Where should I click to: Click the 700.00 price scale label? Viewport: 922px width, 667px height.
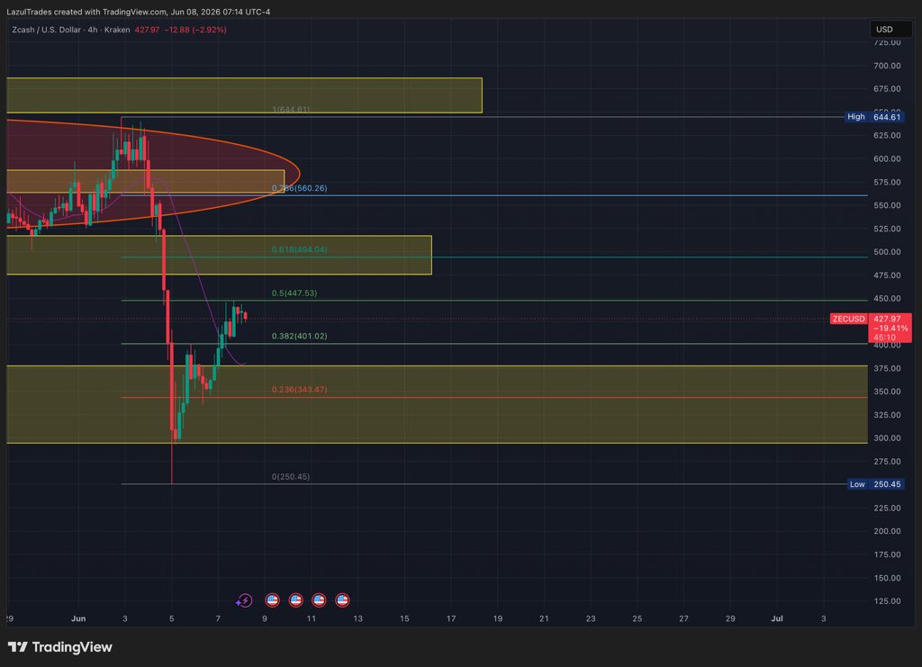point(887,66)
